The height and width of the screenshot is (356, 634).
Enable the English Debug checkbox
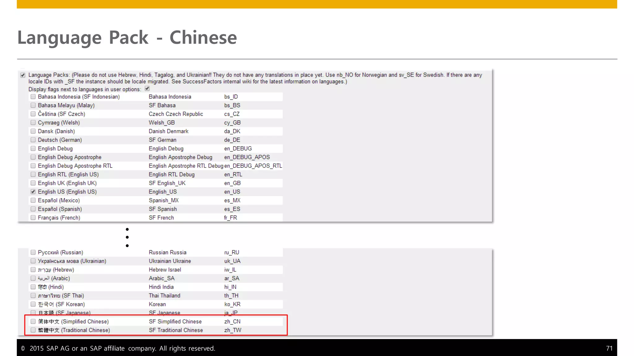(33, 149)
